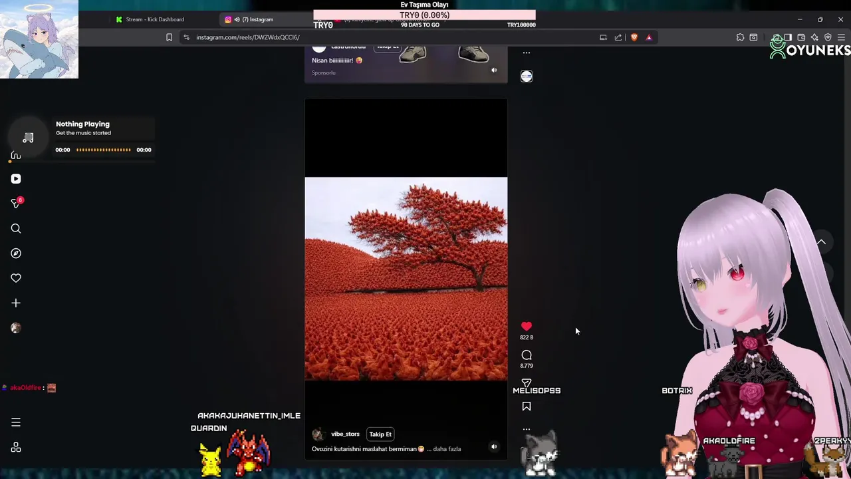
Task: Click the cast screen toolbar icon
Action: pyautogui.click(x=603, y=37)
